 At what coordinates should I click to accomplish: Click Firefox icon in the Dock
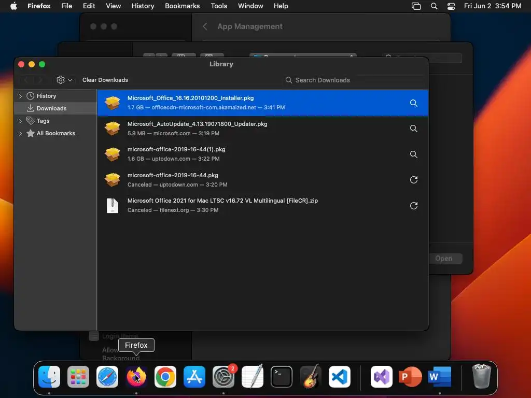(136, 377)
